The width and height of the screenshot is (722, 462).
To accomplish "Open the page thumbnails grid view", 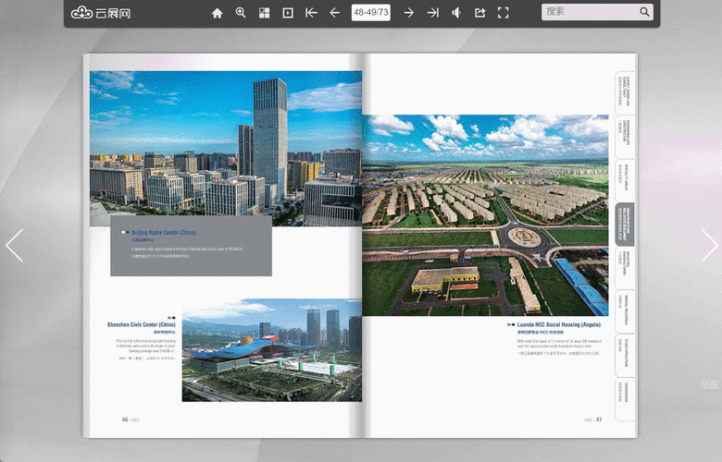I will click(264, 13).
